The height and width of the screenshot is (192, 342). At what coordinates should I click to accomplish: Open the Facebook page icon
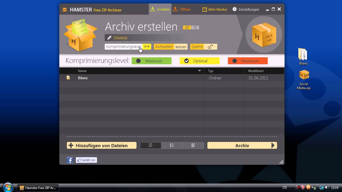(69, 160)
